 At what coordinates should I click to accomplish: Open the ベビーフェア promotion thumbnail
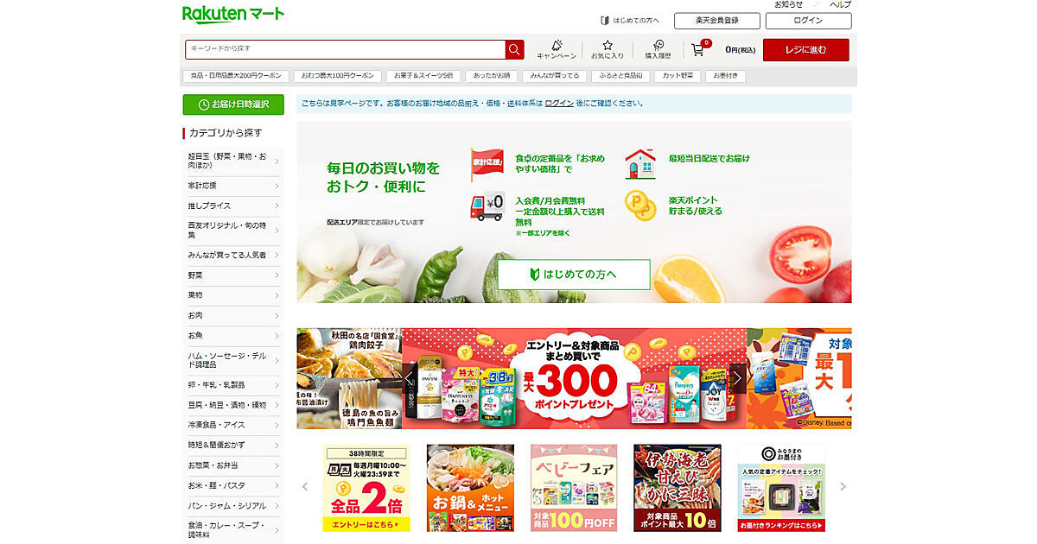(574, 487)
